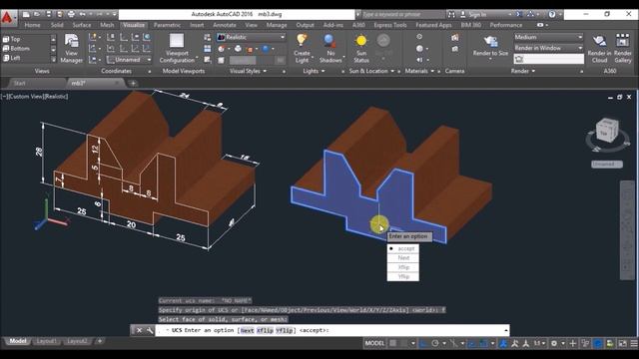Viewport: 639px width, 359px height.
Task: Toggle Sun Status
Action: click(361, 48)
